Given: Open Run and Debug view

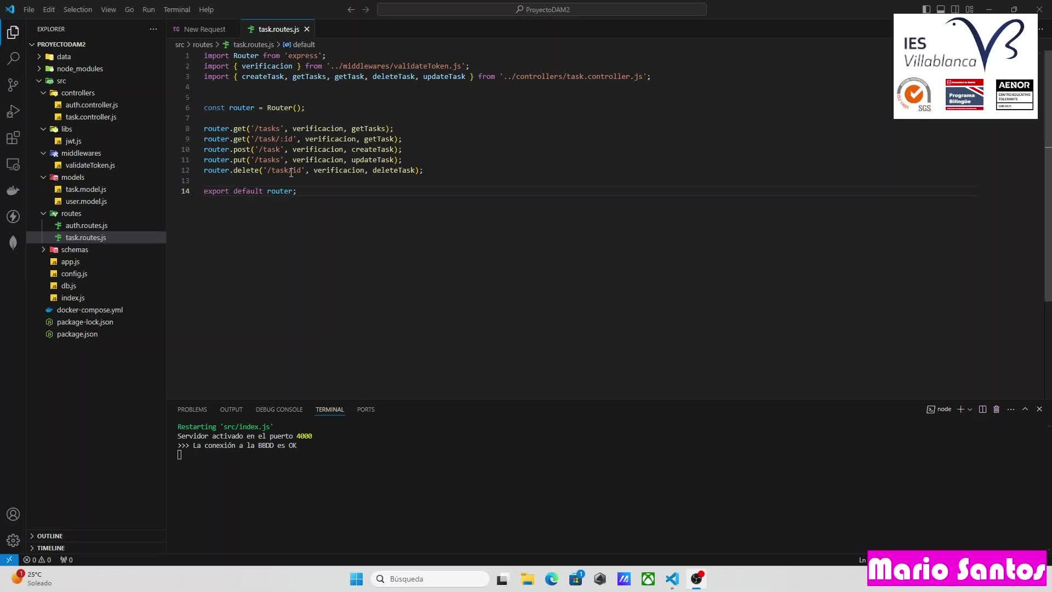Looking at the screenshot, I should coord(13,111).
